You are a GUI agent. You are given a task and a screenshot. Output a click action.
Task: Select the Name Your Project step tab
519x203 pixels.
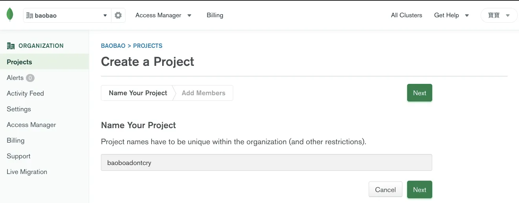(x=138, y=93)
